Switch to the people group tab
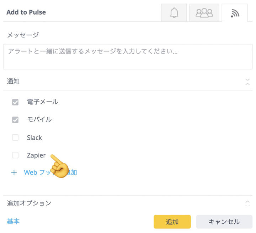256x233 pixels. pos(204,13)
